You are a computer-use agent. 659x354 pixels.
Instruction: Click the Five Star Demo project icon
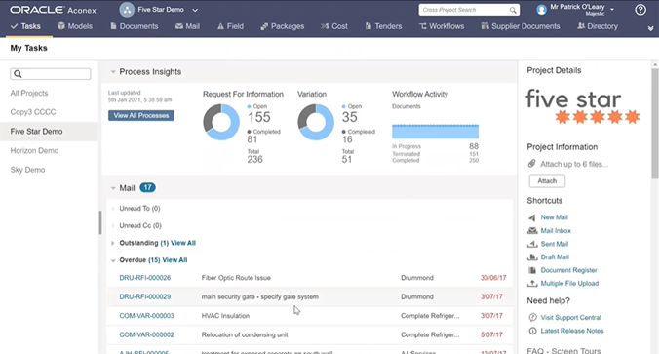click(x=127, y=10)
